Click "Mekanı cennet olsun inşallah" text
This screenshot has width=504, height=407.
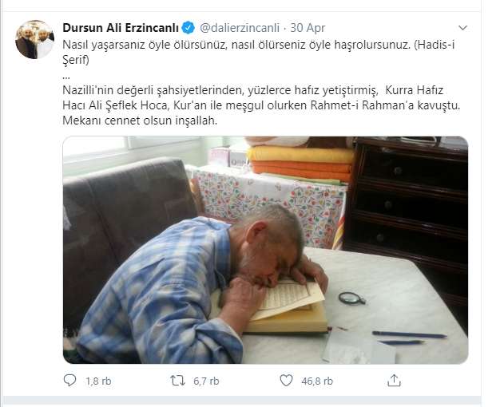(140, 121)
